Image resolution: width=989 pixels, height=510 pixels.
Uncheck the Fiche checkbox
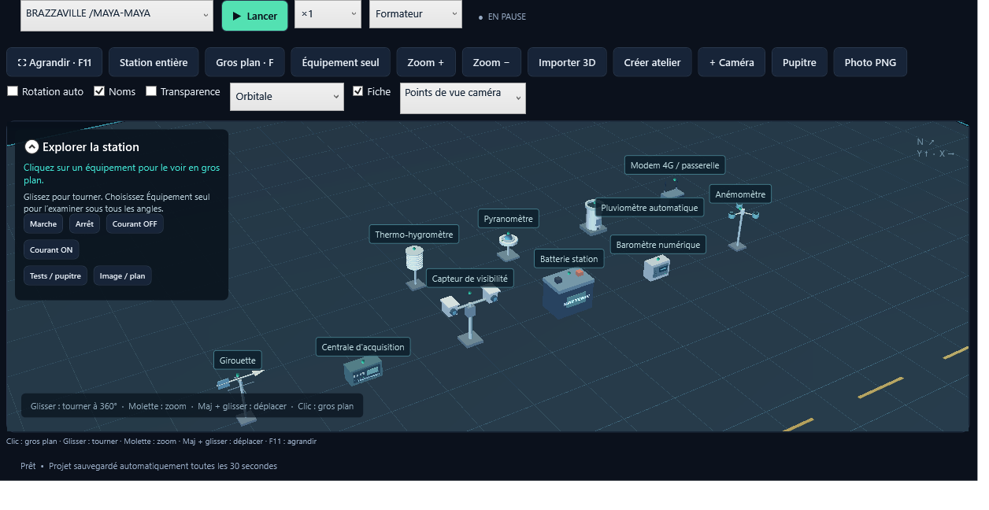click(357, 91)
